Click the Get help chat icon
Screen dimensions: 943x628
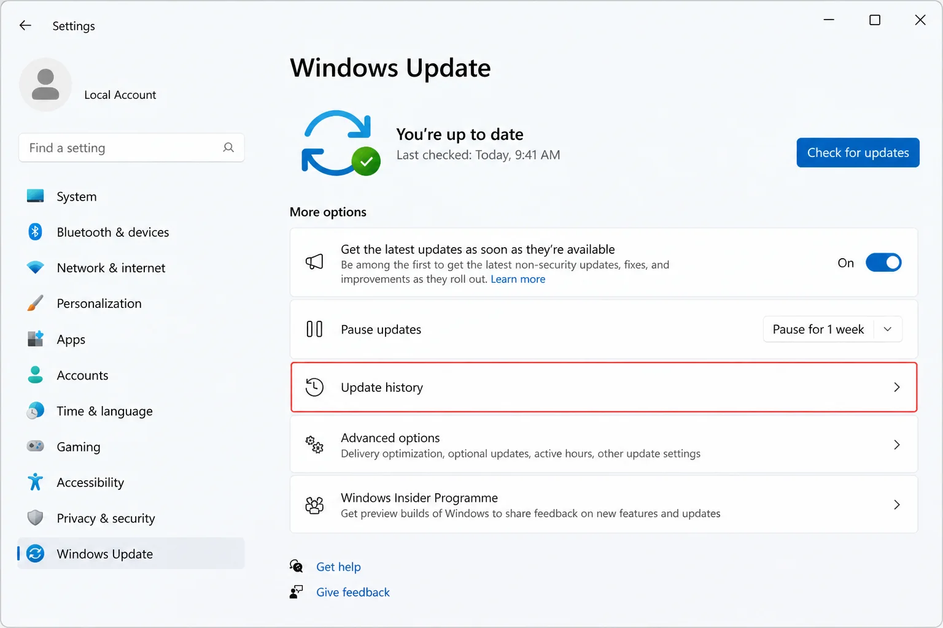[x=297, y=566]
